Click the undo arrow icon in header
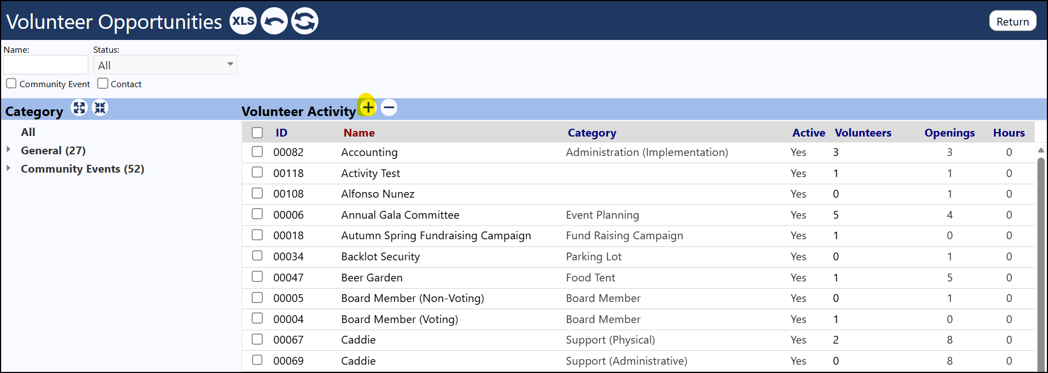Image resolution: width=1048 pixels, height=373 pixels. coord(274,21)
